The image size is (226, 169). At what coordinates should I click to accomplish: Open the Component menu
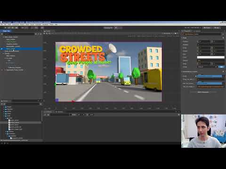16,24
